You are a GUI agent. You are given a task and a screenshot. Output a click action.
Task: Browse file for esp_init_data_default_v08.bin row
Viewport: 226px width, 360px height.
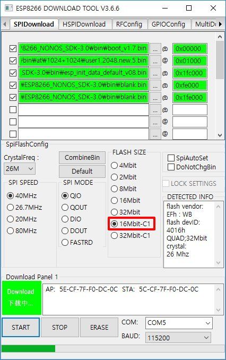click(155, 73)
